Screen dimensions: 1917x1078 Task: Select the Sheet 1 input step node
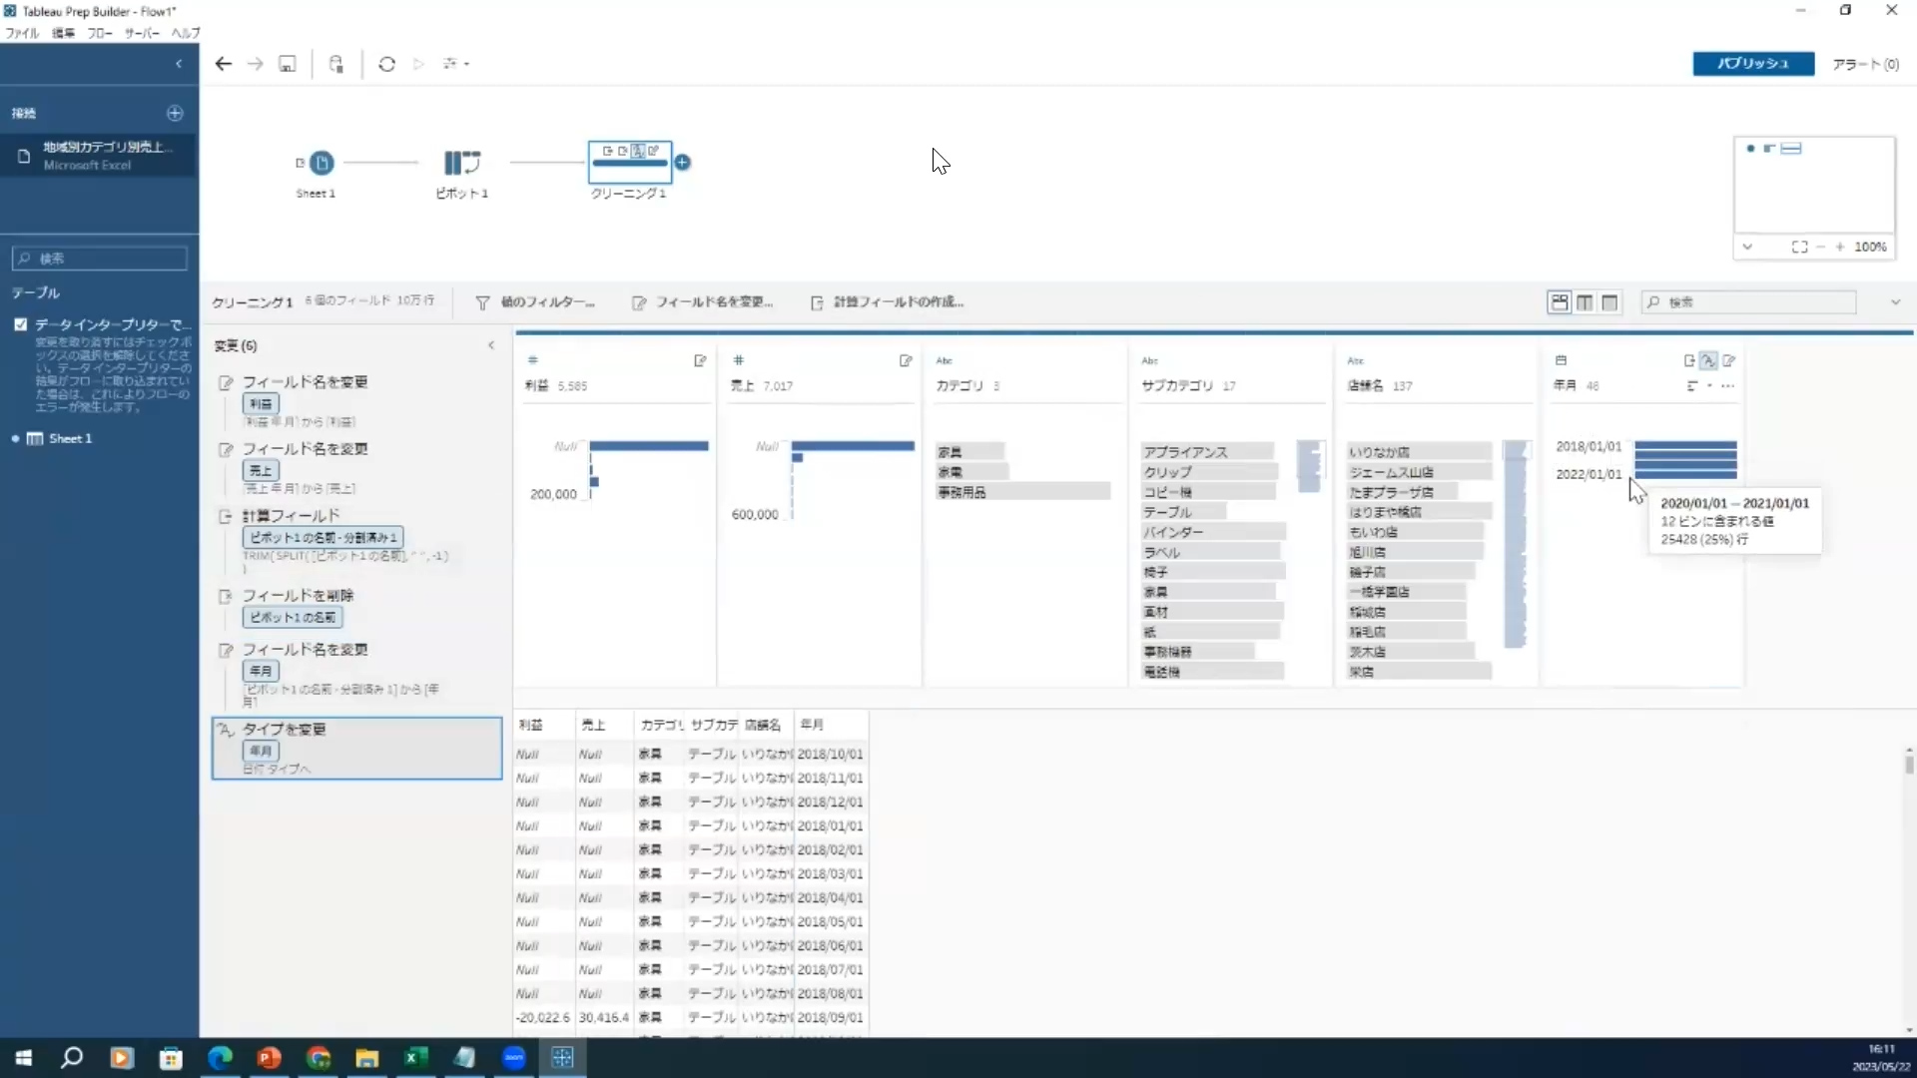click(321, 163)
